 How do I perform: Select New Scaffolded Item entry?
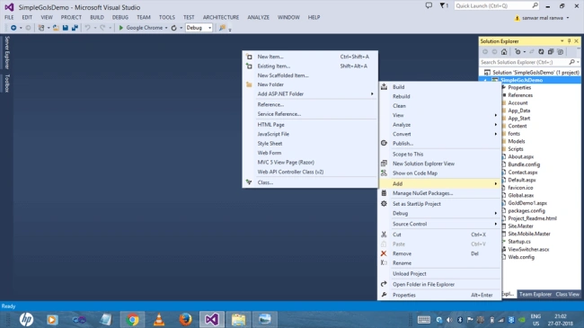[x=310, y=75]
